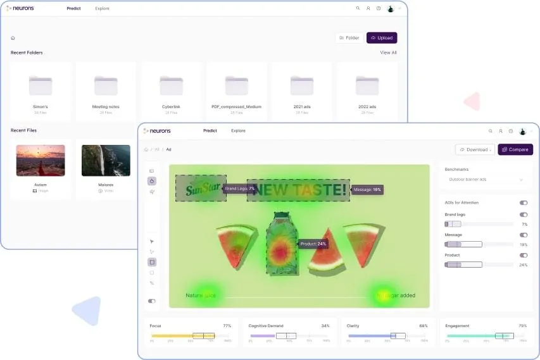540x360 pixels.
Task: Open the user profile avatar in the front window
Action: coord(522,131)
